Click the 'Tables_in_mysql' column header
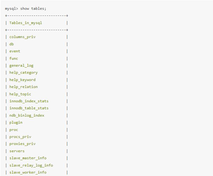This screenshot has height=176, width=213. pos(26,23)
